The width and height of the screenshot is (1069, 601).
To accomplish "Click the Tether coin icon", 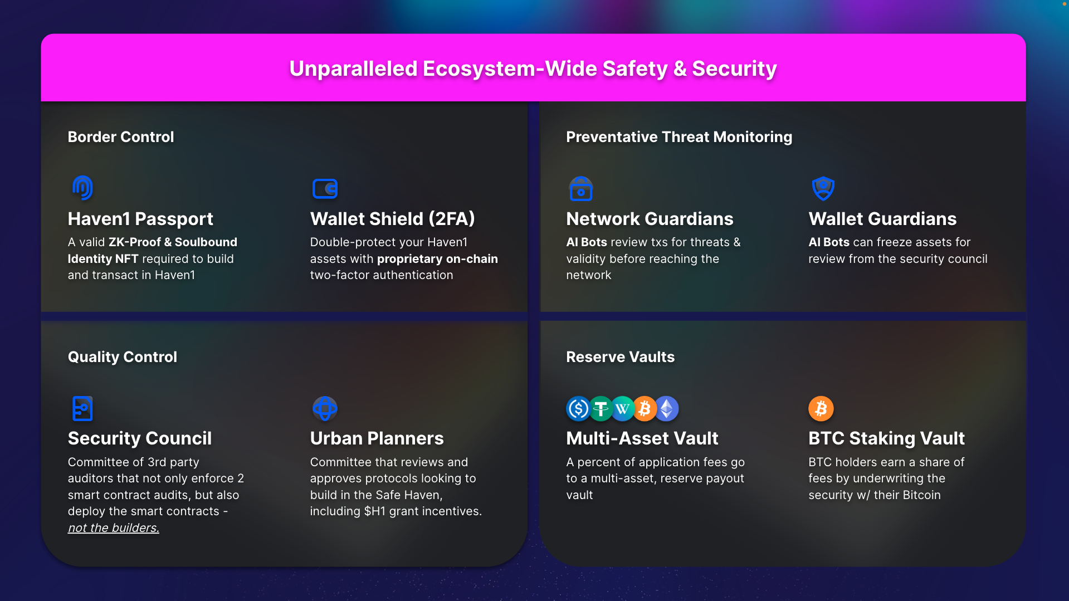I will (601, 409).
